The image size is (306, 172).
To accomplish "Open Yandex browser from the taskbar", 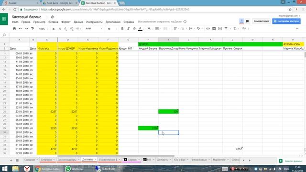I will point(27,169).
